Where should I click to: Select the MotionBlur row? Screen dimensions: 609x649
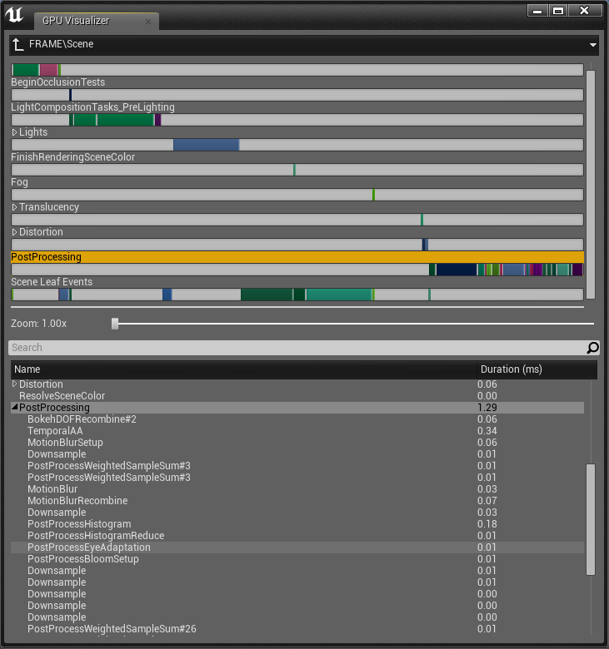(297, 488)
